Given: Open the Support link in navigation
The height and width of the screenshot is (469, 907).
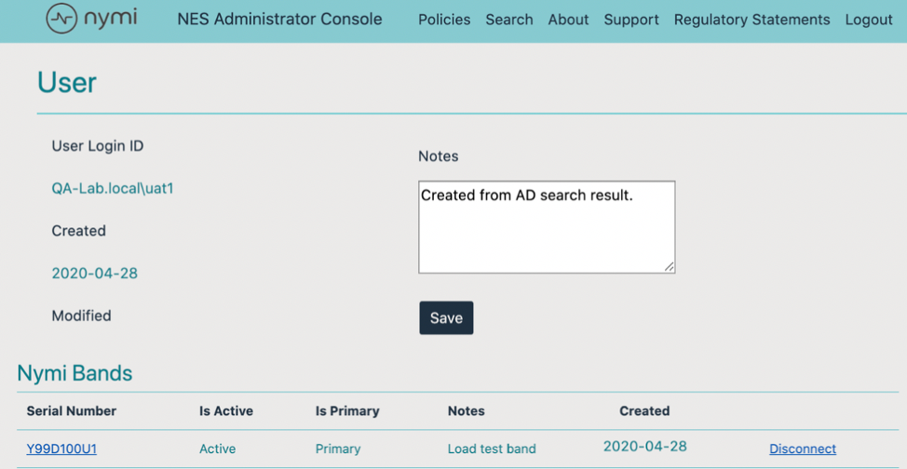Looking at the screenshot, I should 631,20.
